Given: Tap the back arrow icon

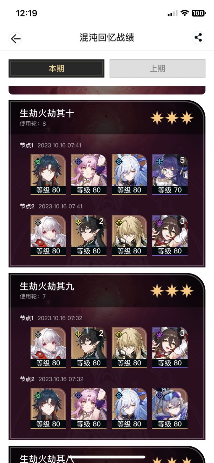Looking at the screenshot, I should (16, 38).
